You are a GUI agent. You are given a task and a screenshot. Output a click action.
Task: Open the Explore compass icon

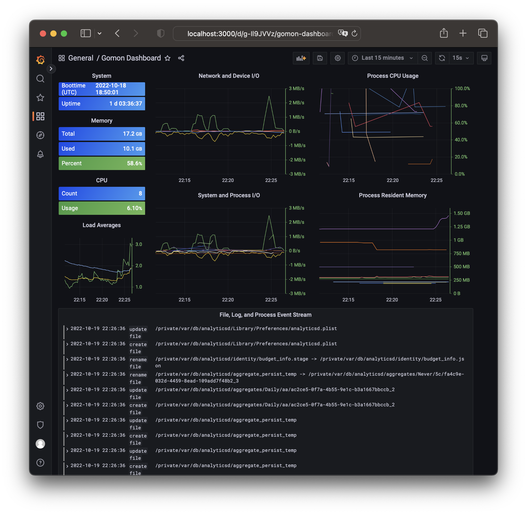click(x=41, y=135)
